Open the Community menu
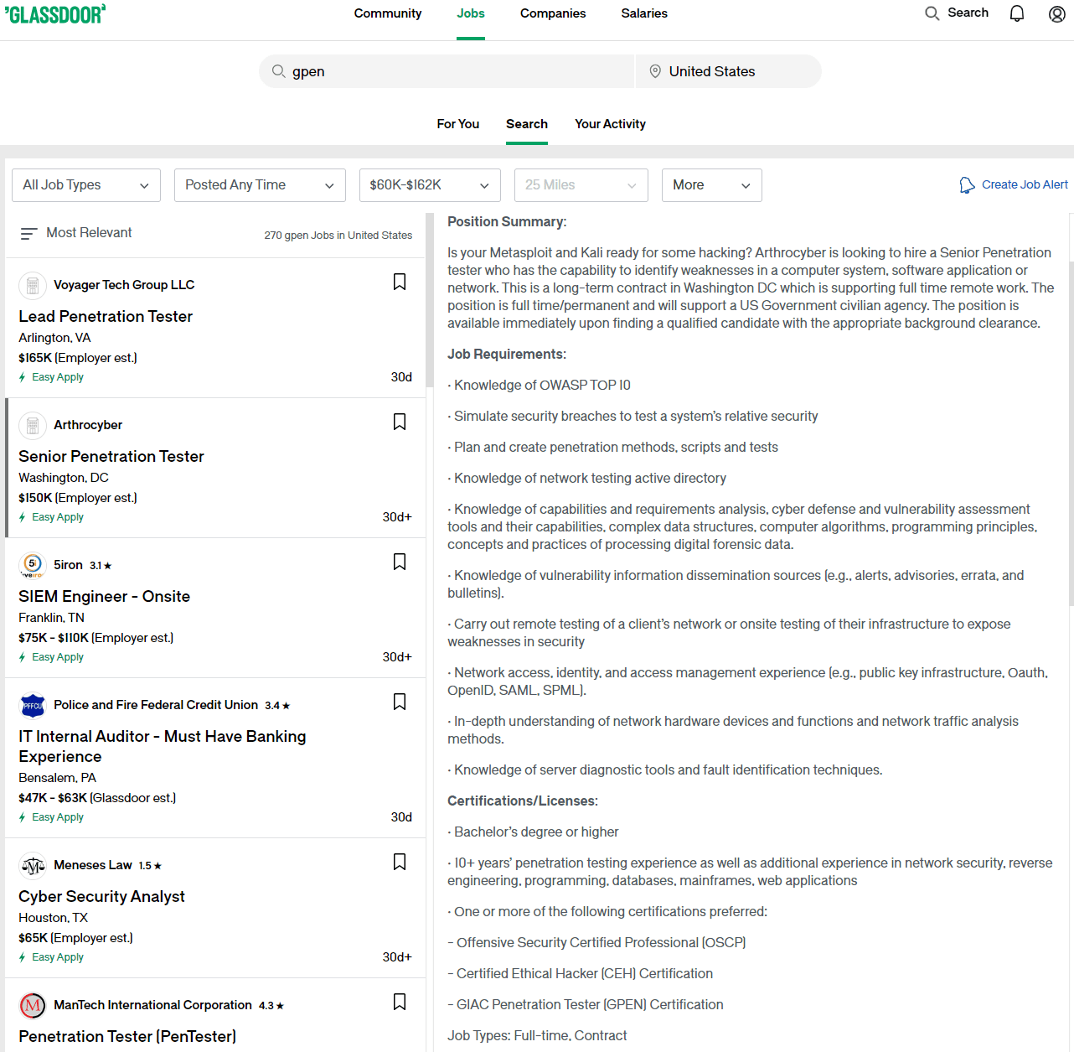The height and width of the screenshot is (1052, 1074). [388, 13]
